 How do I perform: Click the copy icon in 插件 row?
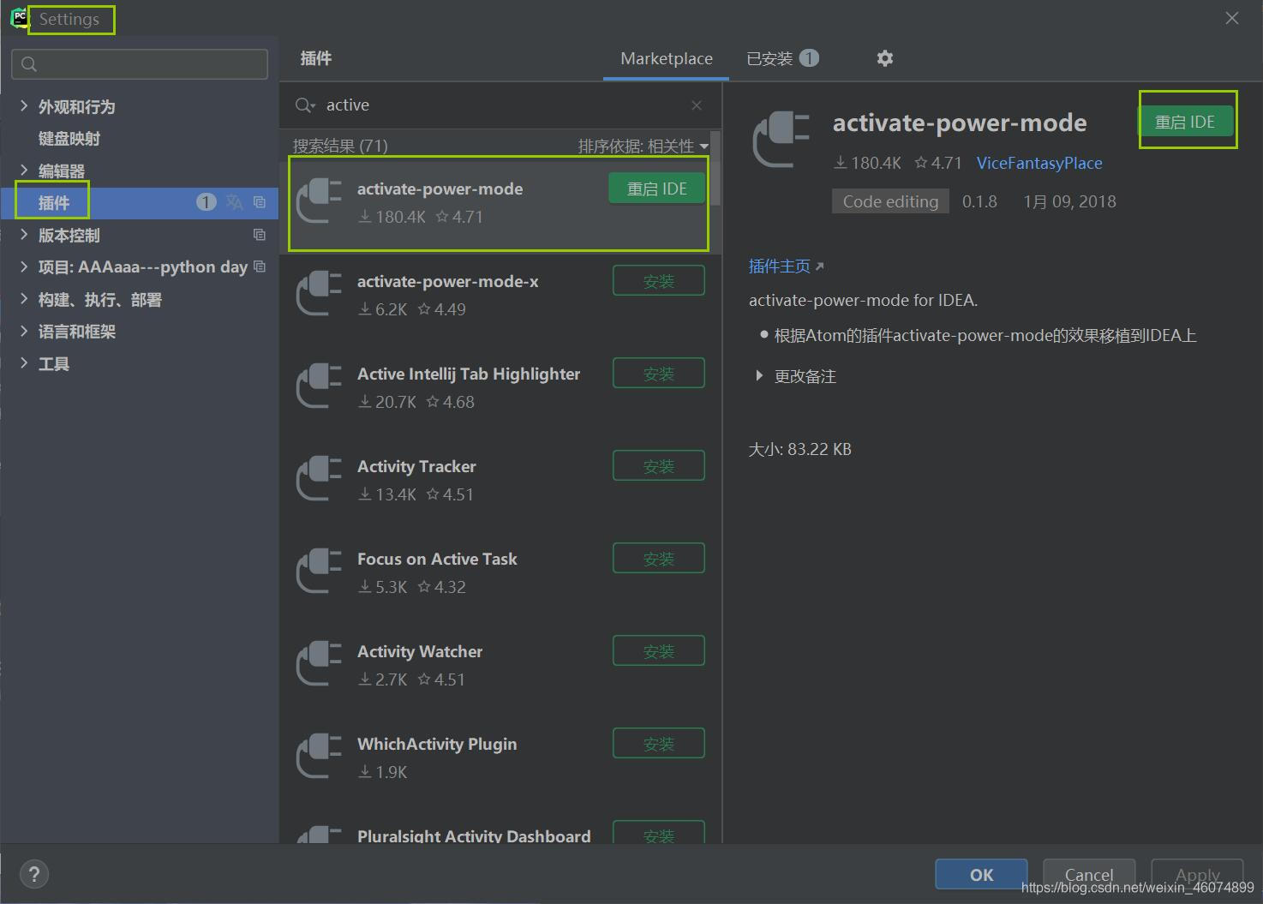(260, 202)
